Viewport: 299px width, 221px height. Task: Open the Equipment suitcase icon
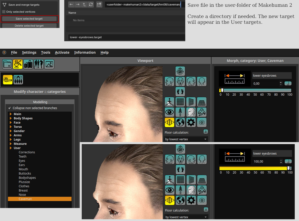tap(28, 64)
